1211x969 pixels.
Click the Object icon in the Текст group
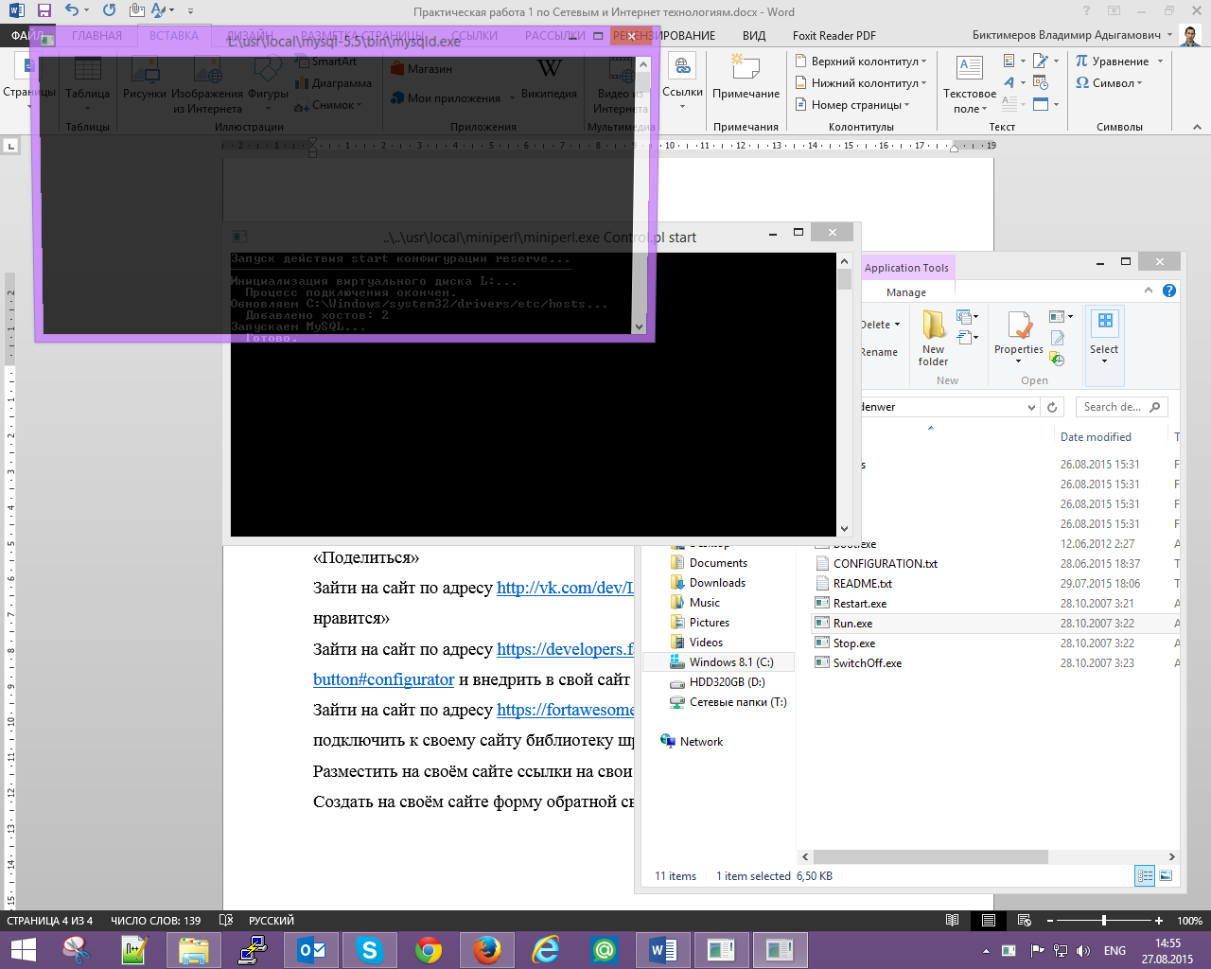tap(1041, 104)
